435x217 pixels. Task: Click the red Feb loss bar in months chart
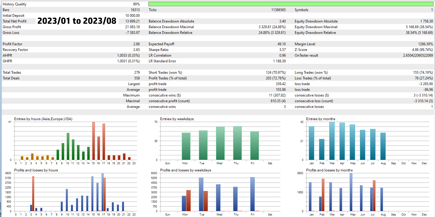pyautogui.click(x=323, y=195)
